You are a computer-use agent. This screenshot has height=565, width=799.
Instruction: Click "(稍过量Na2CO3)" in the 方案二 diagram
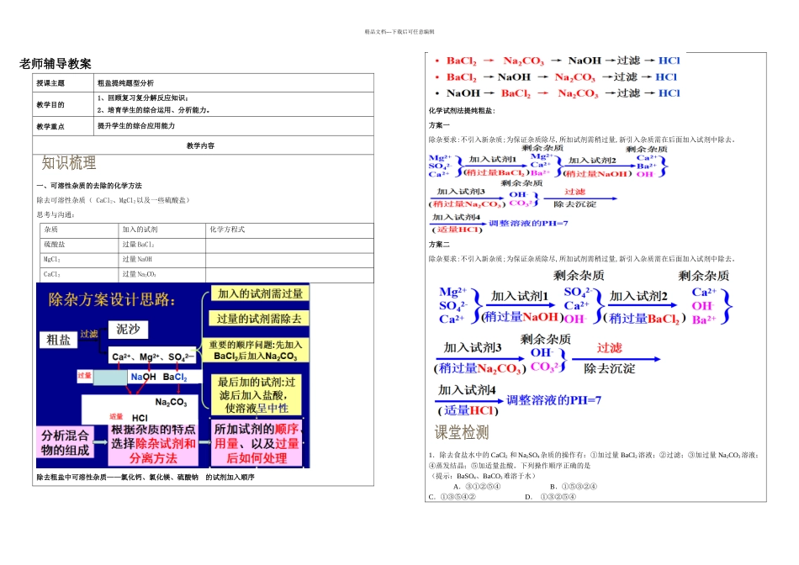[x=479, y=368]
